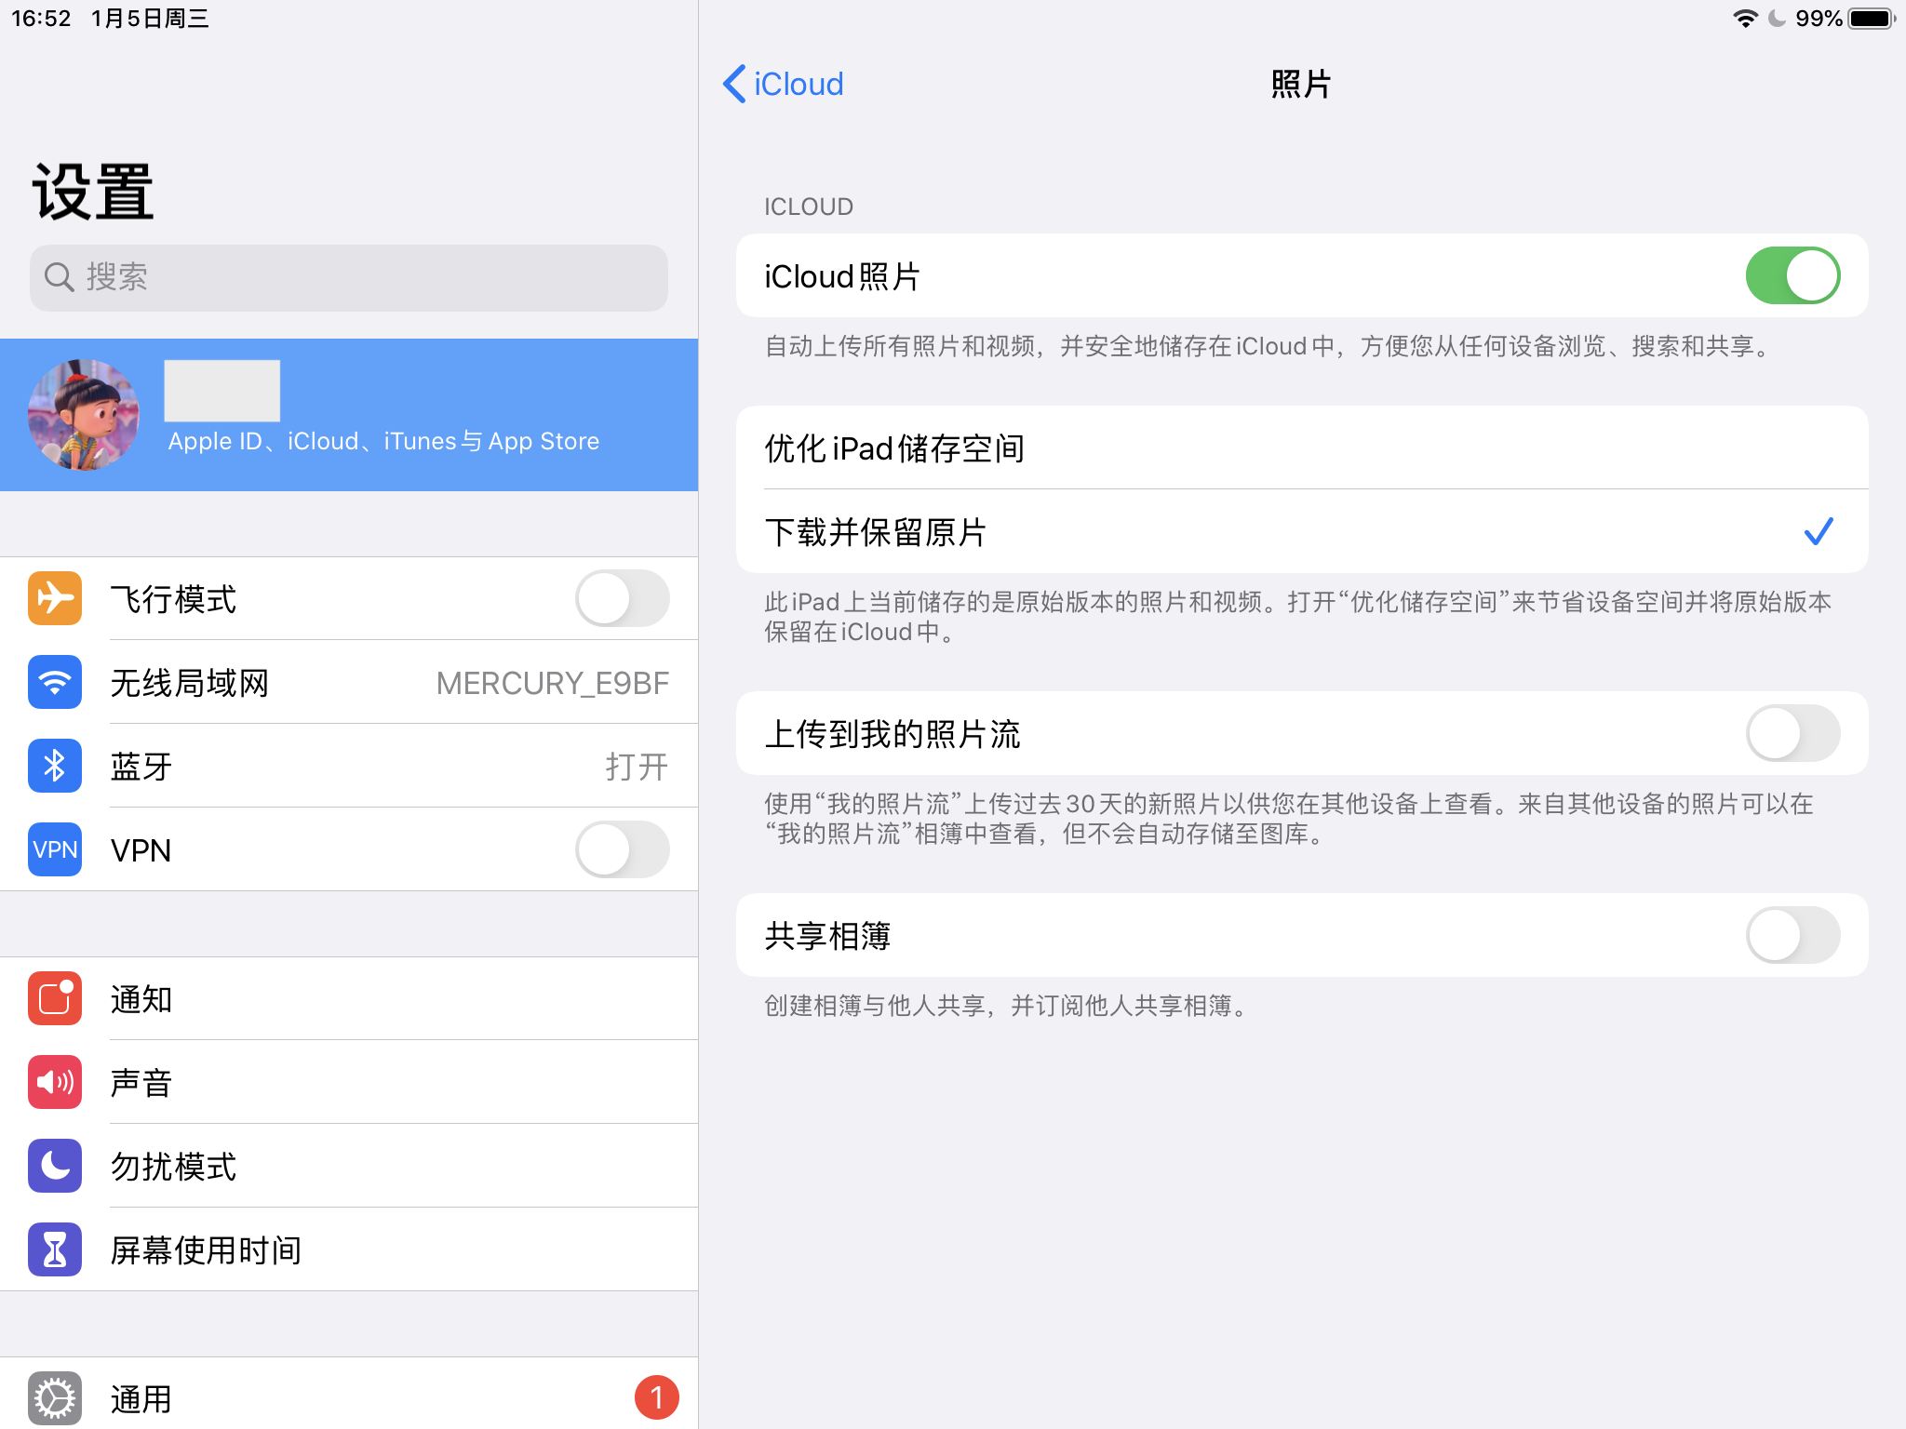Tap the General gear icon
Image resolution: width=1906 pixels, height=1429 pixels.
tap(55, 1398)
